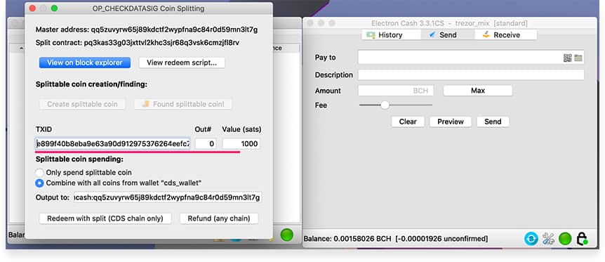
Task: Click the Master address text
Action: pos(147,30)
